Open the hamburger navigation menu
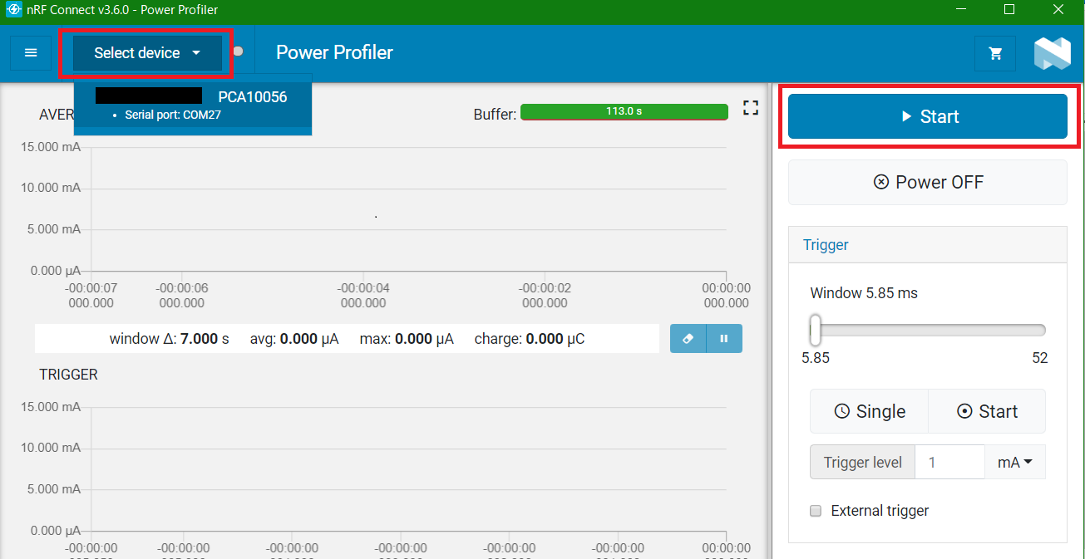Image resolution: width=1085 pixels, height=559 pixels. (30, 52)
